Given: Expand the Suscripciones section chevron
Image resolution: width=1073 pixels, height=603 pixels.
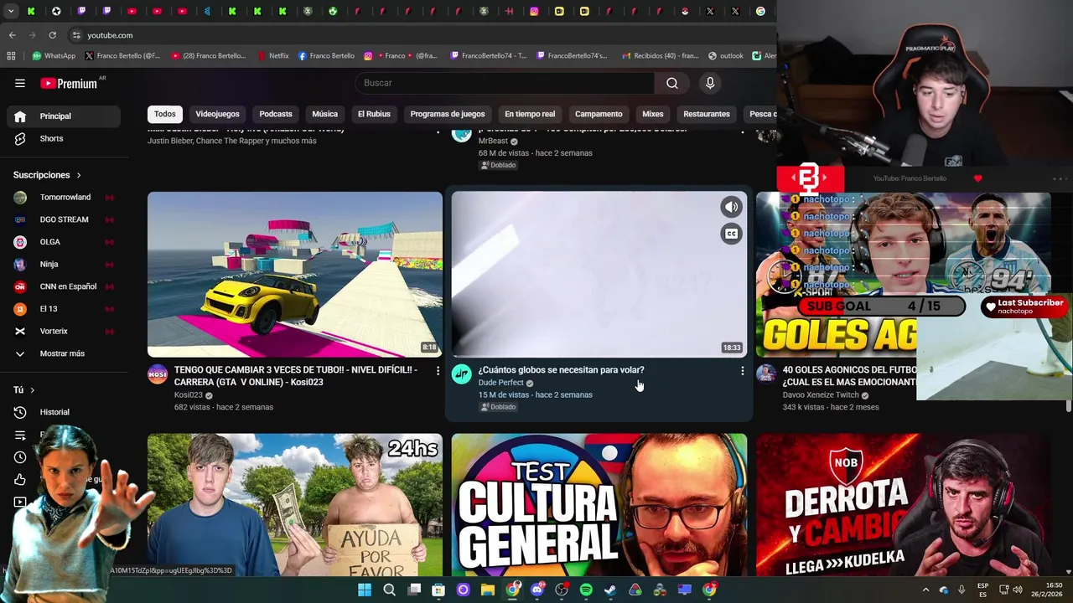Looking at the screenshot, I should [79, 175].
